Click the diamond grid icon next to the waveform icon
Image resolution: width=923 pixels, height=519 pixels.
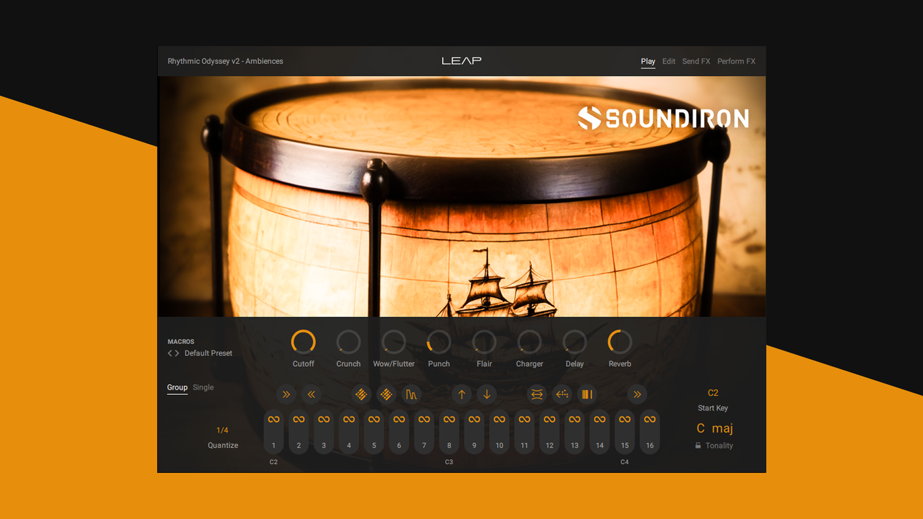[387, 394]
